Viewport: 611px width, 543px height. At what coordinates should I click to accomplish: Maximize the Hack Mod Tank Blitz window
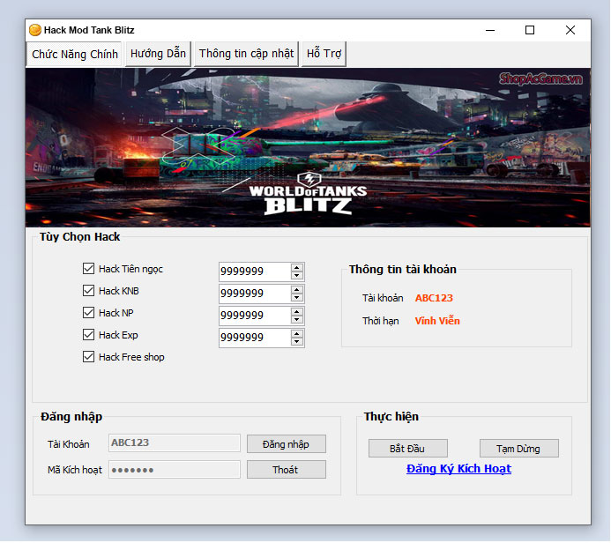(530, 30)
